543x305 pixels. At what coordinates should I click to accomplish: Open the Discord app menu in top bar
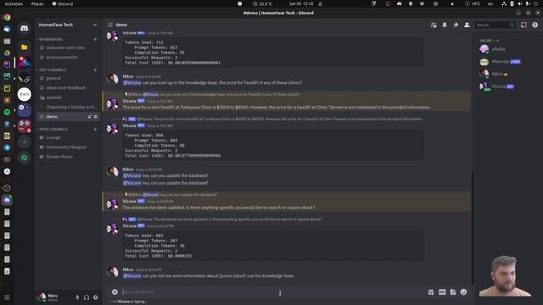(63, 3)
